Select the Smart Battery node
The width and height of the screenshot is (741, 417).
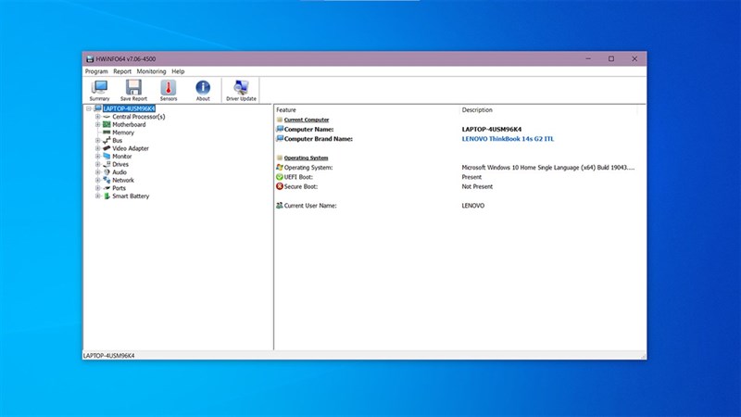(x=131, y=196)
